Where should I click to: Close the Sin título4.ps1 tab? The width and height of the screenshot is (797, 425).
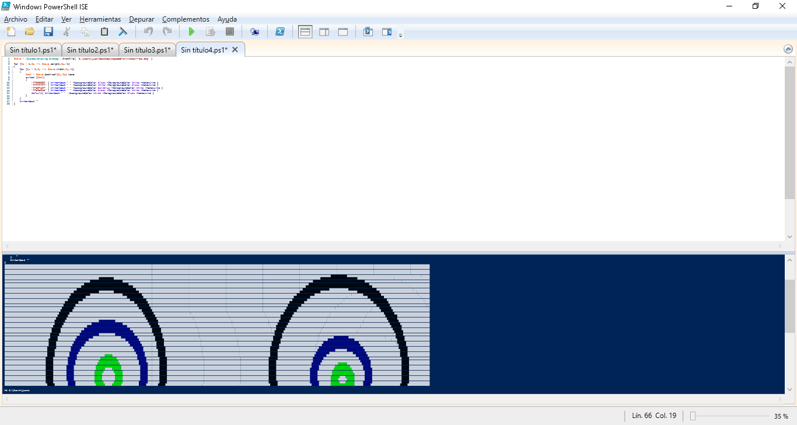tap(235, 50)
